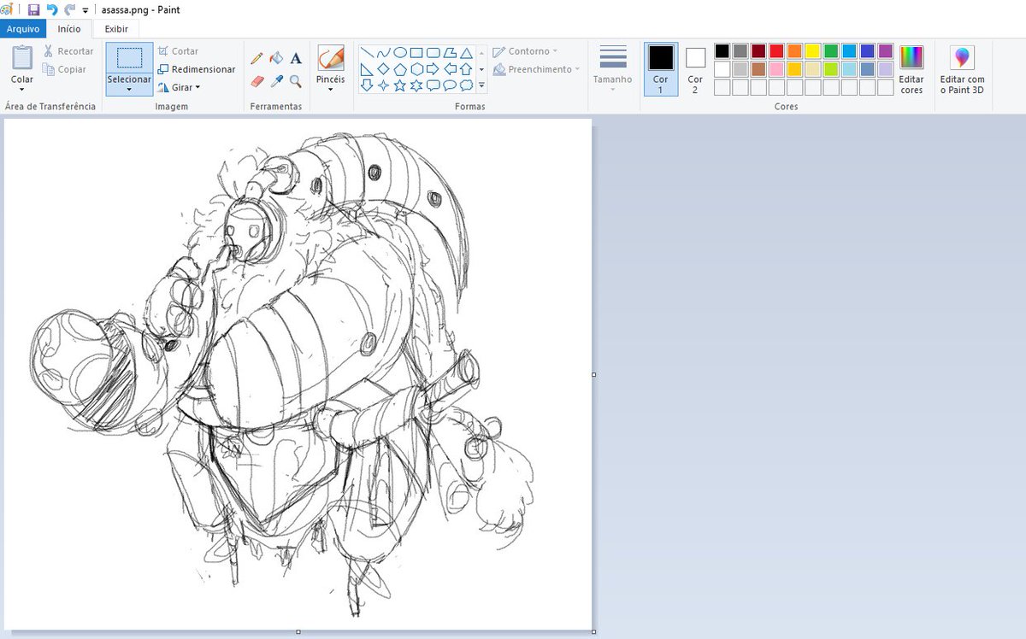Expand the Pincéis brushes dropdown
Viewport: 1026px width, 639px height.
click(331, 88)
